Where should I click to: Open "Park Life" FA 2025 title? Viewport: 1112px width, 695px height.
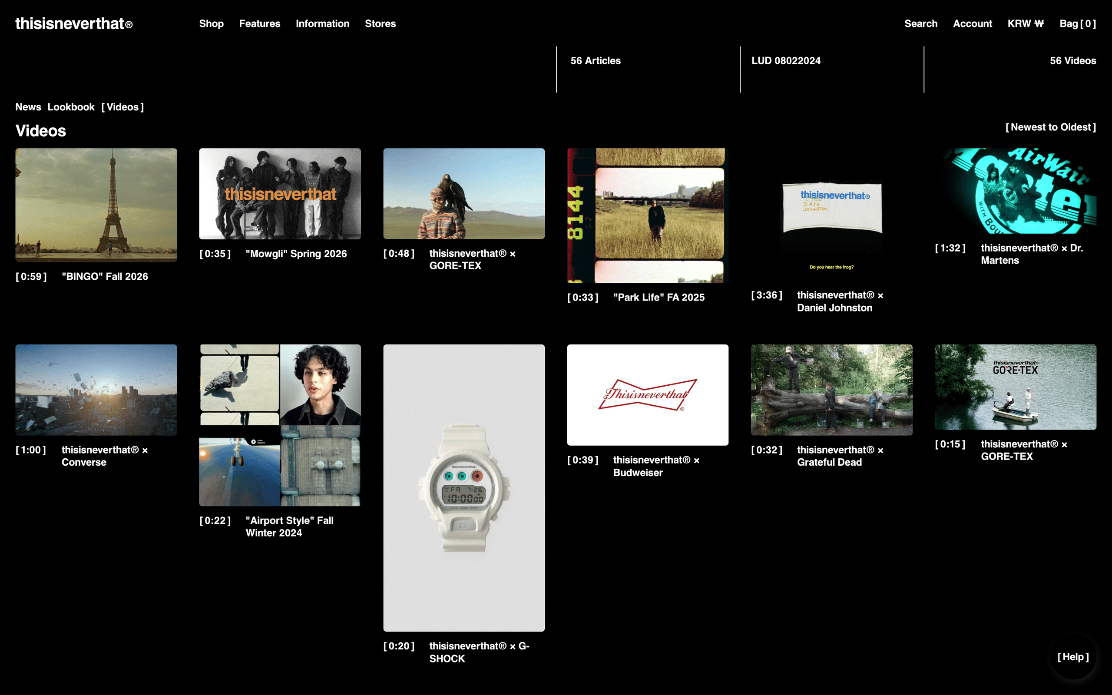tap(659, 298)
